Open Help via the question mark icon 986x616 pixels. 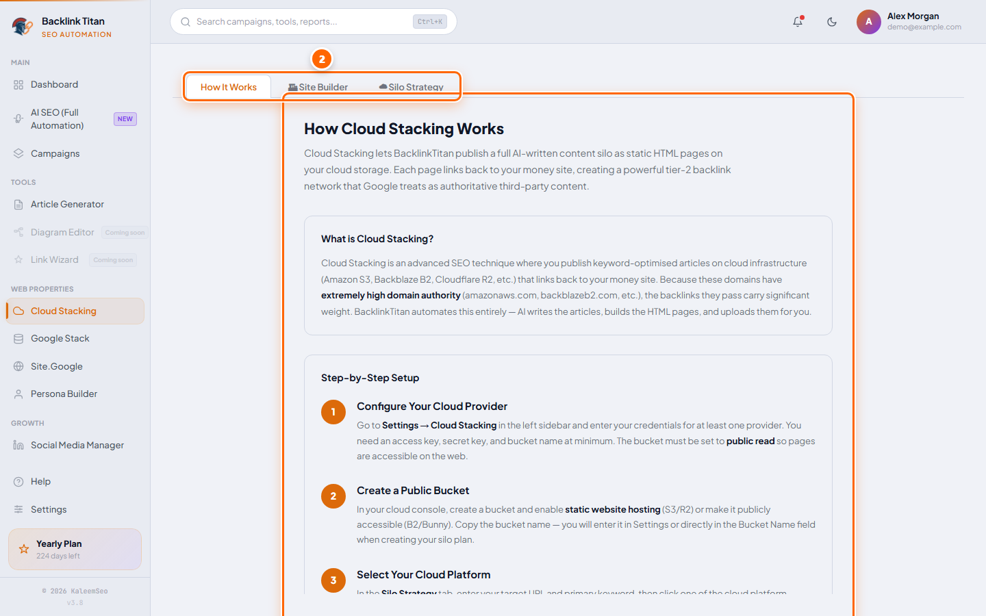coord(18,482)
